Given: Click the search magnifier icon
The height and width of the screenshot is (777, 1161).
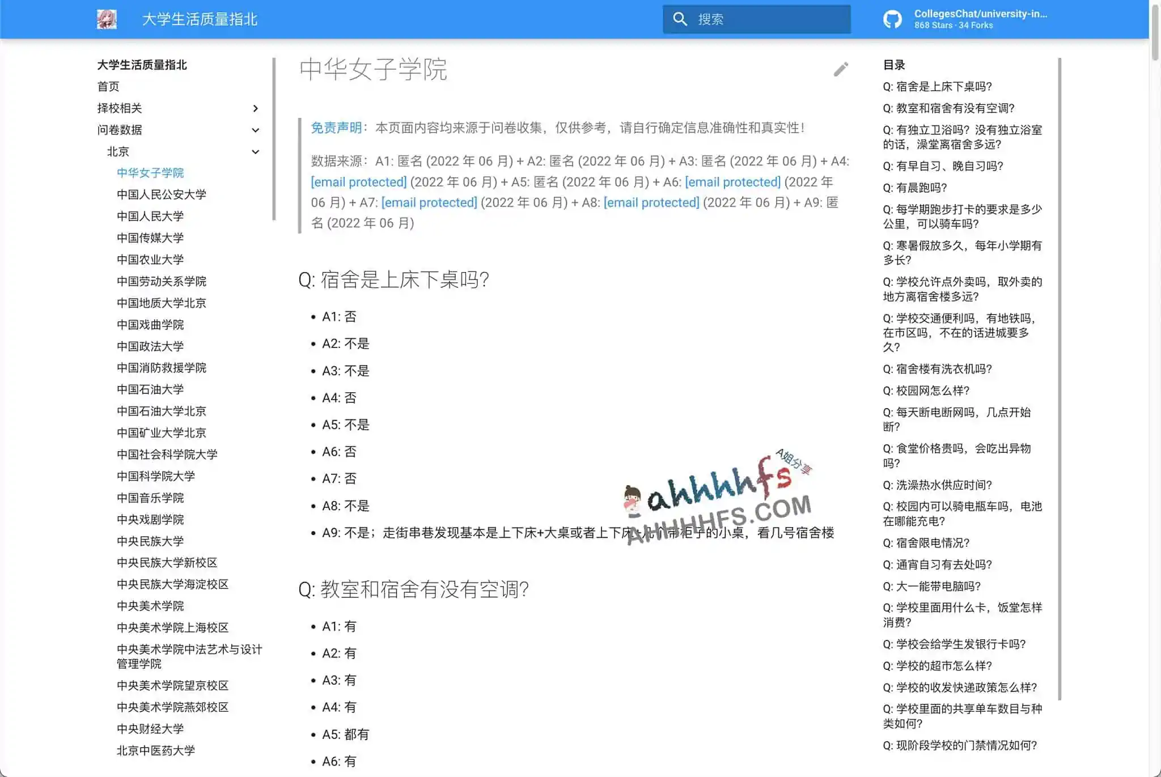Looking at the screenshot, I should 680,19.
